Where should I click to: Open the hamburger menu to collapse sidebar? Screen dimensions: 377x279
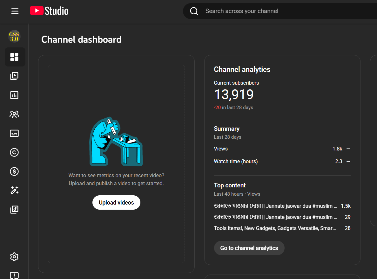click(x=15, y=11)
